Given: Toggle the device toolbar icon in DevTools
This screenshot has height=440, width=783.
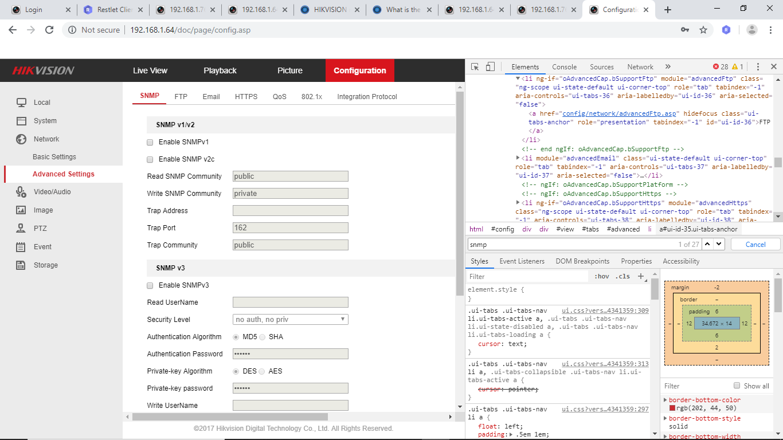Looking at the screenshot, I should (x=490, y=67).
